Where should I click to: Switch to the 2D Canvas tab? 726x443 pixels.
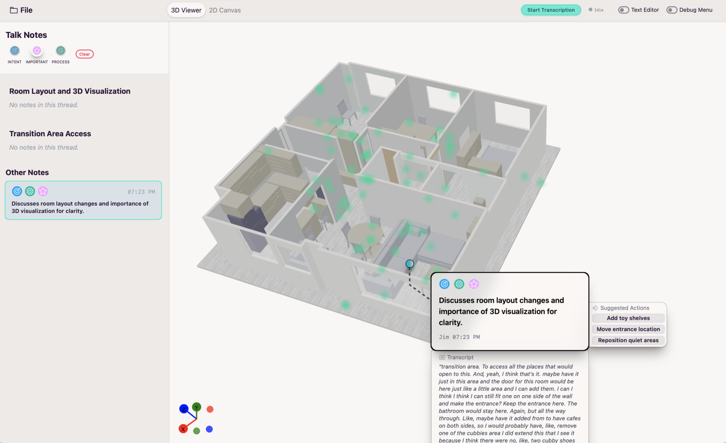225,10
